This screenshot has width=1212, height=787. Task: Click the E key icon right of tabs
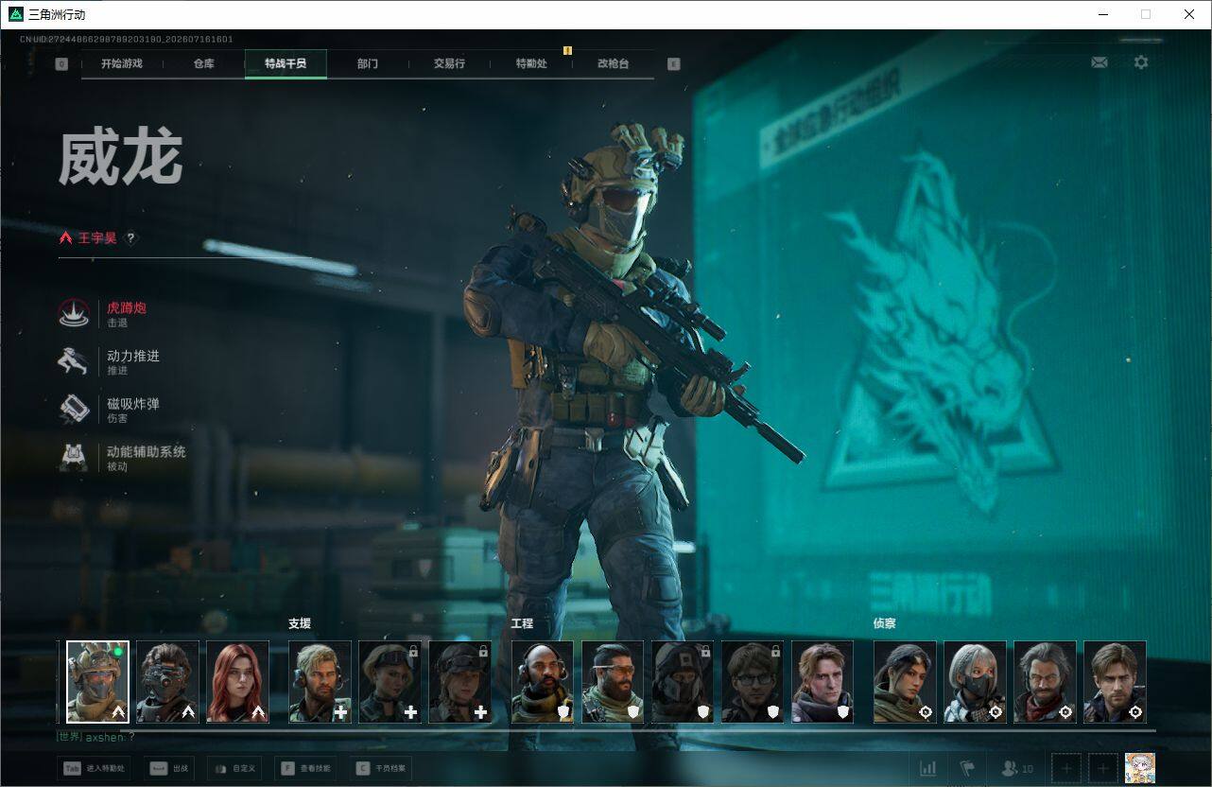pyautogui.click(x=674, y=64)
